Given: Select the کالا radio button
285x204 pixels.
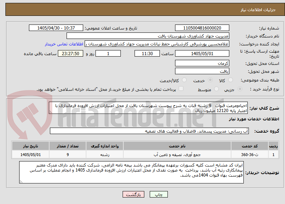Looking at the screenshot, I should tap(230, 80).
